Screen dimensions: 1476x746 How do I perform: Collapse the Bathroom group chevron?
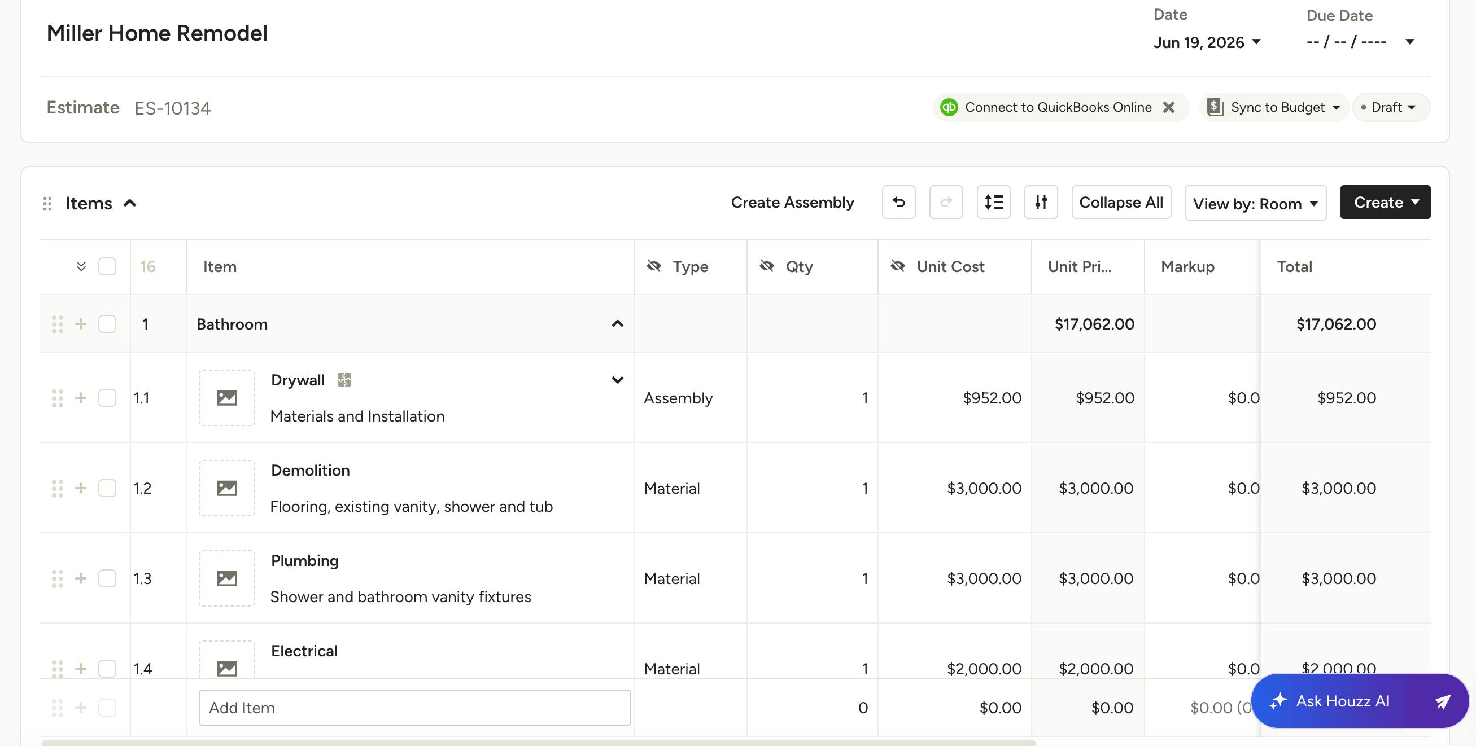tap(617, 324)
